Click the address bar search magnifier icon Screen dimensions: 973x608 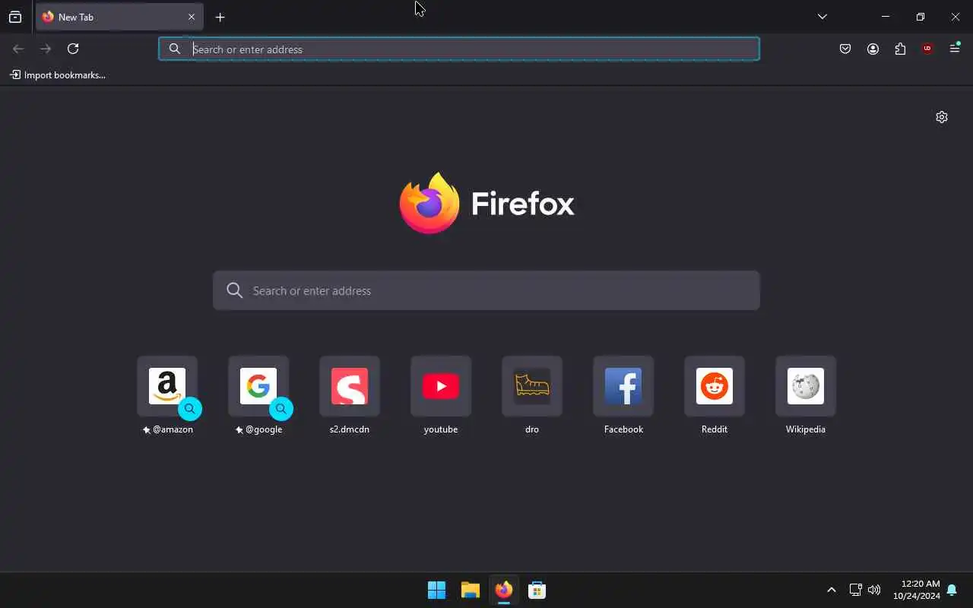(x=175, y=49)
